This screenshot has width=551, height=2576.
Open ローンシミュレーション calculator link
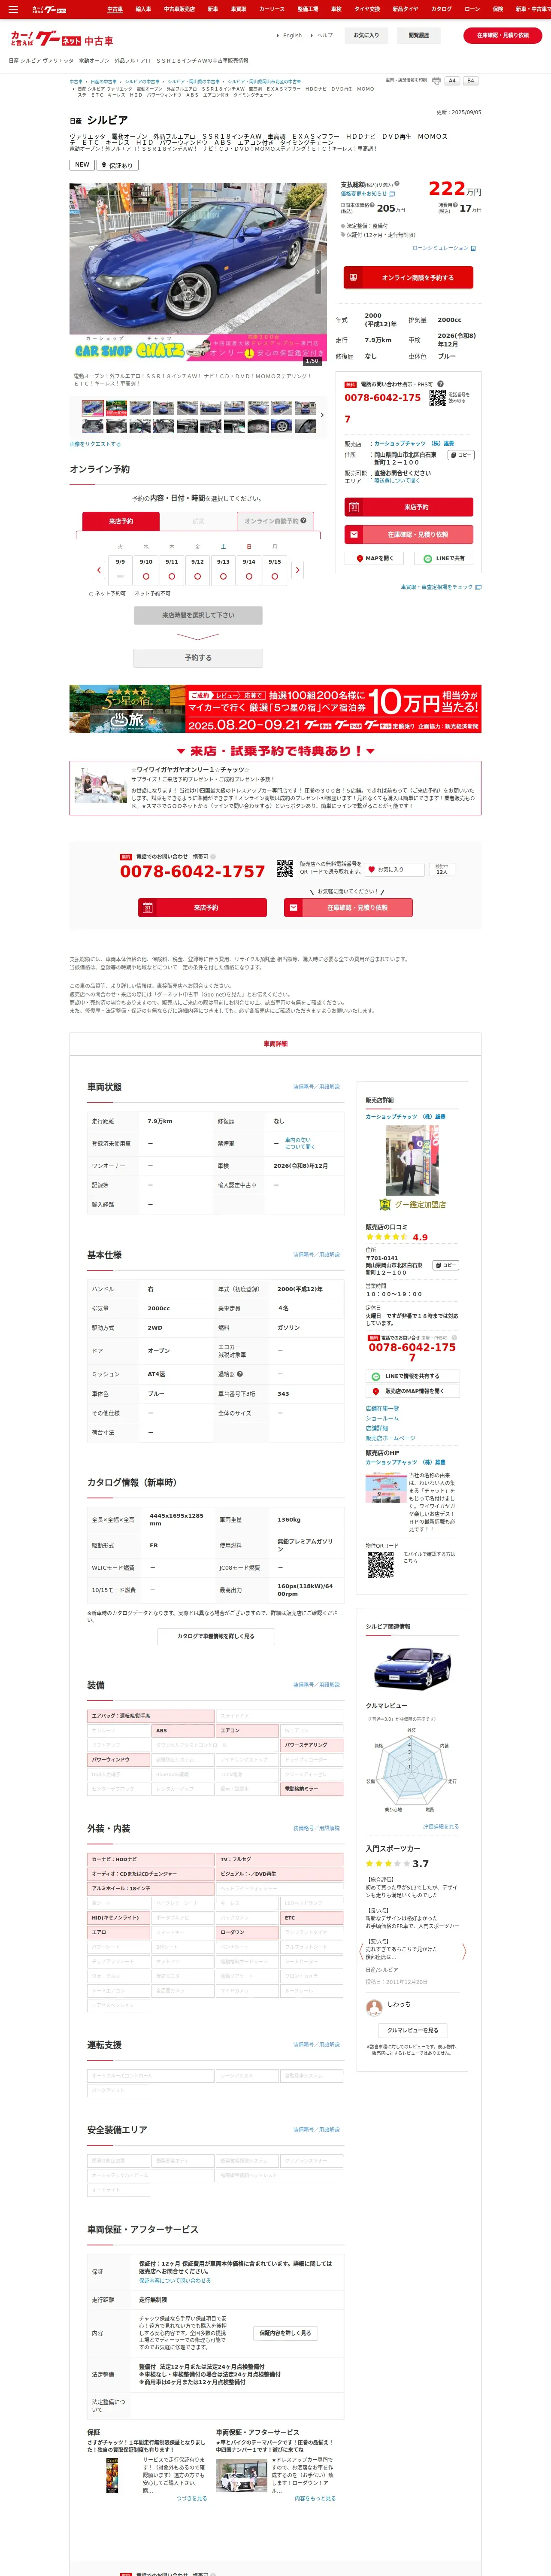(x=444, y=248)
